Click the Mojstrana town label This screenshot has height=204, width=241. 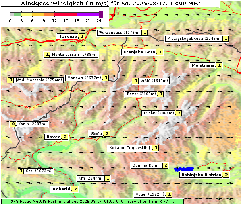(203, 65)
